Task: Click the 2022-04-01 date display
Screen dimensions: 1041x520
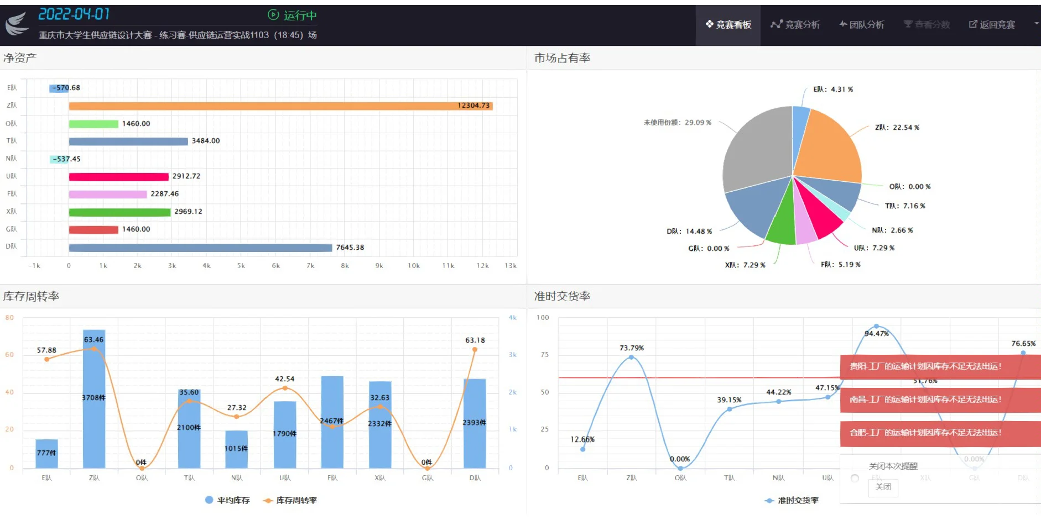Action: [74, 13]
